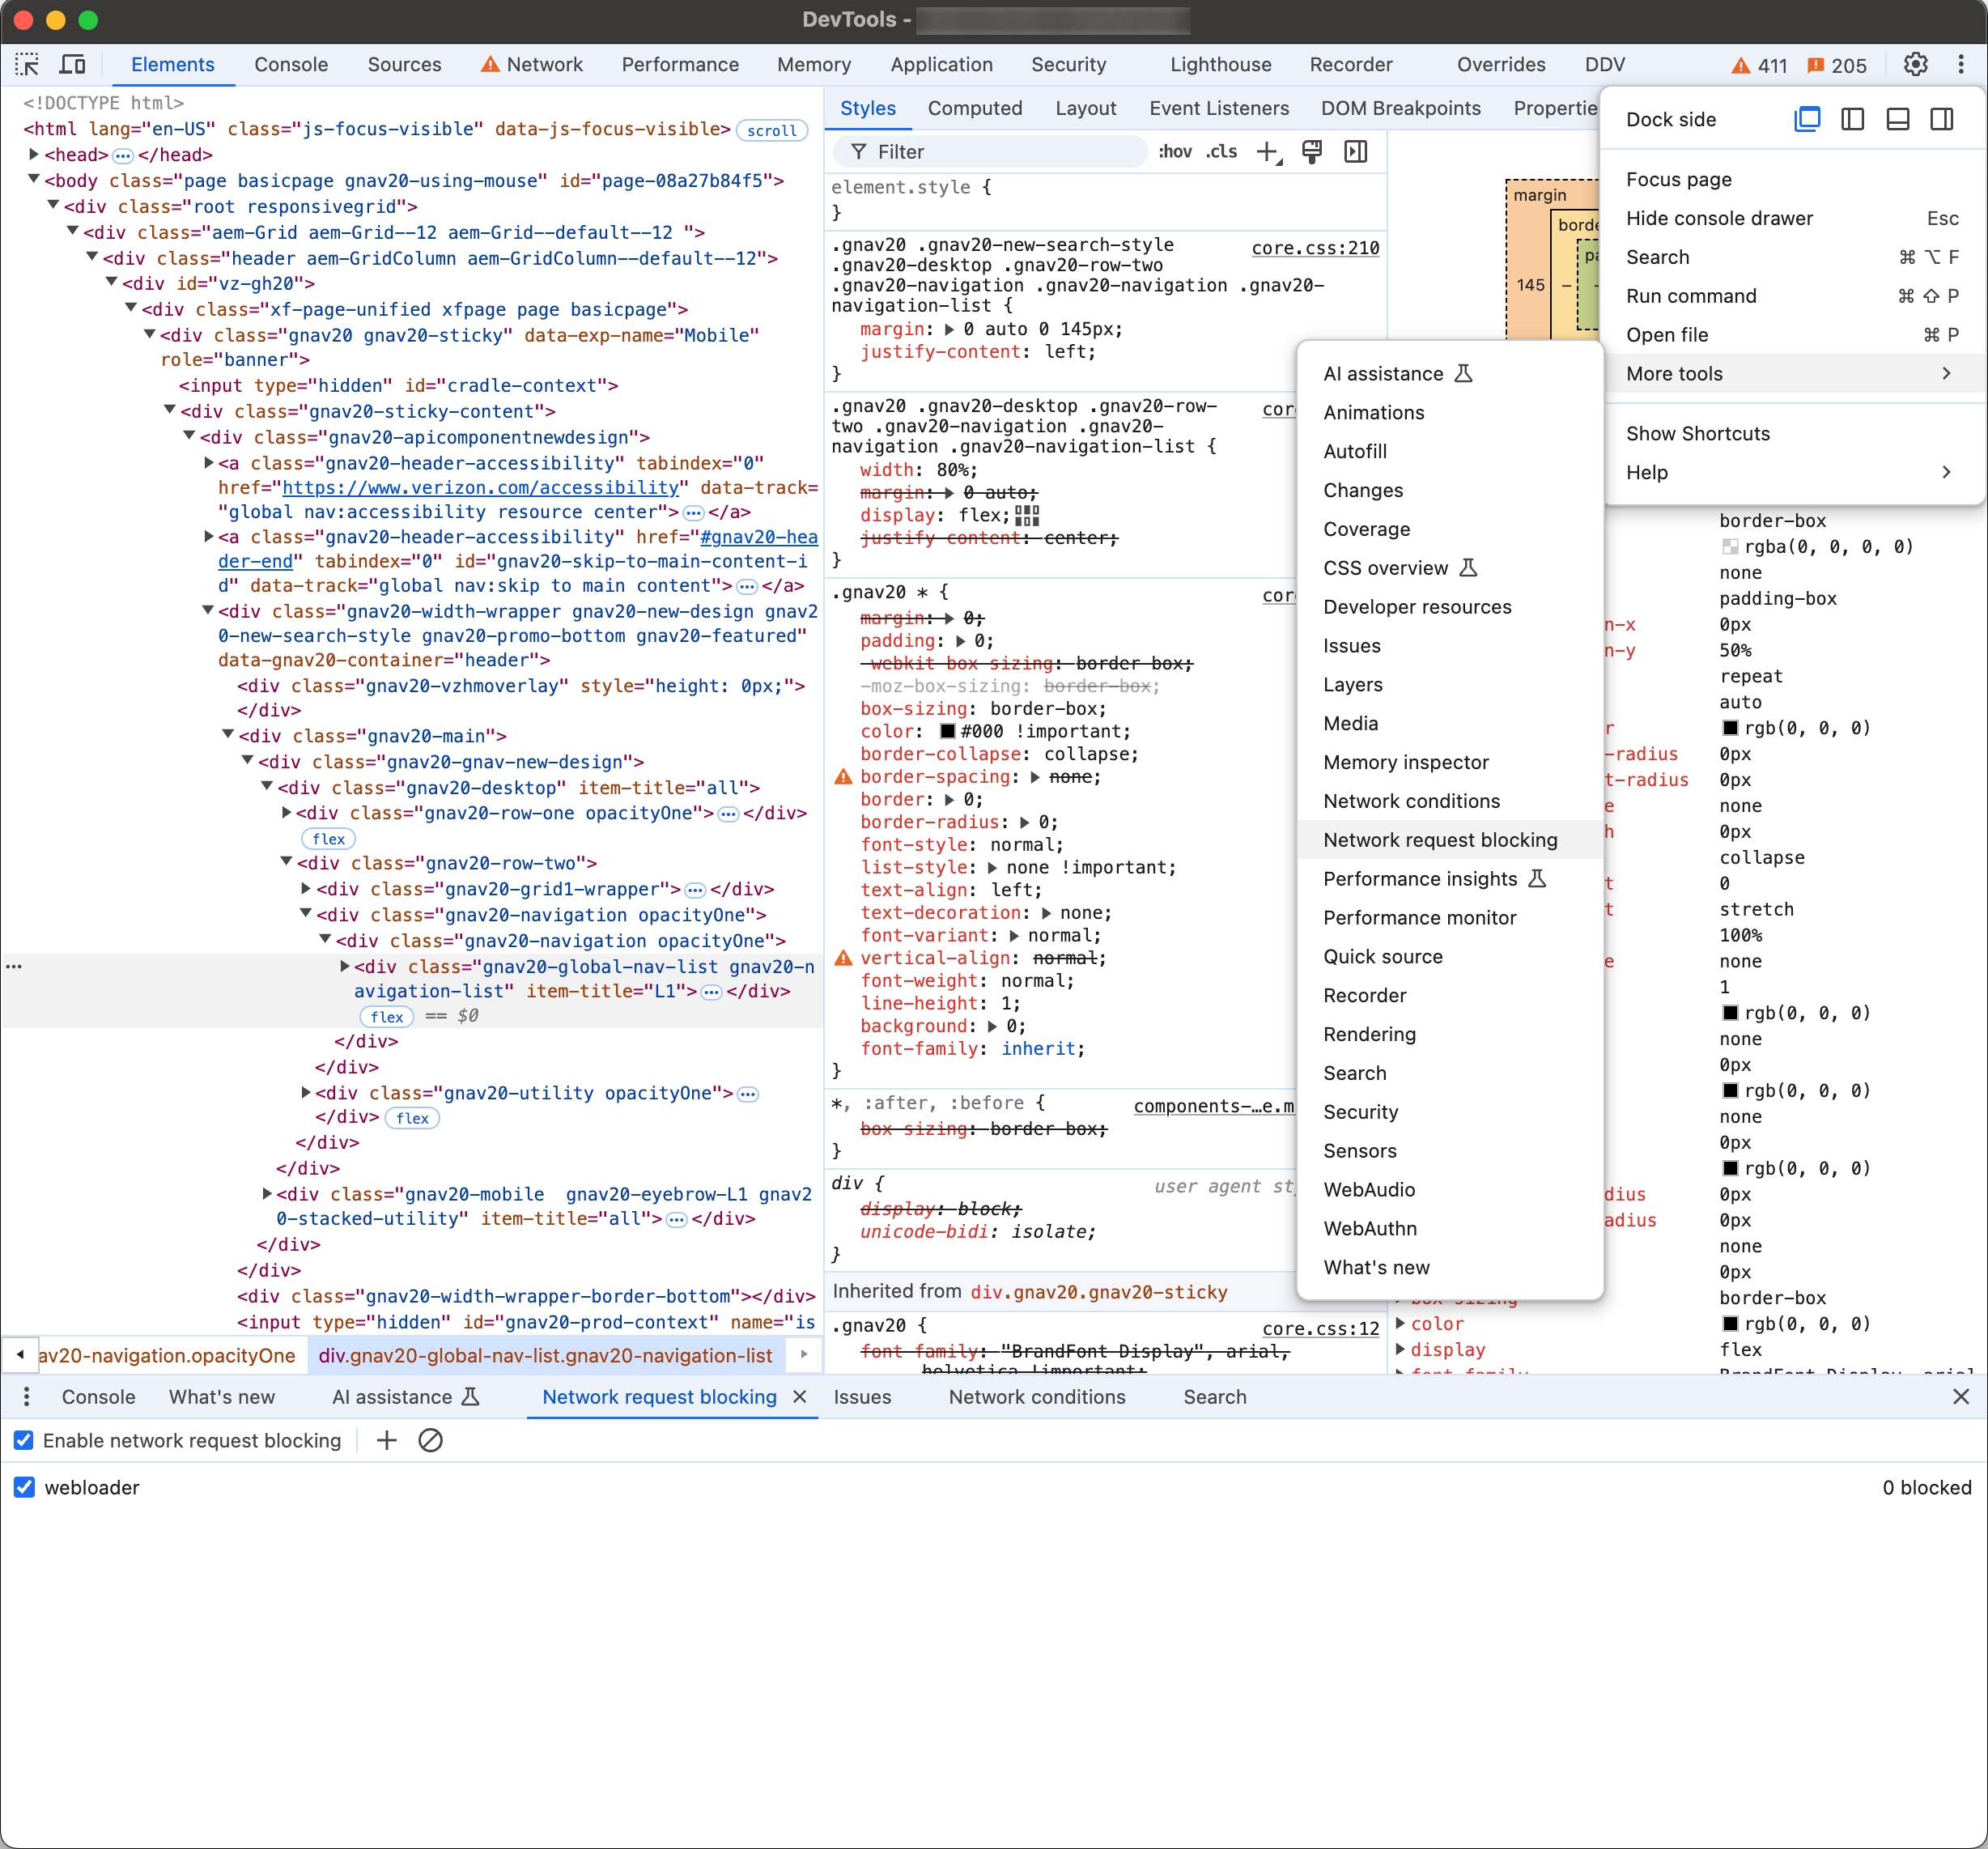Click the 411 warnings counter
Screen dimensions: 1988x1849
pyautogui.click(x=1760, y=65)
